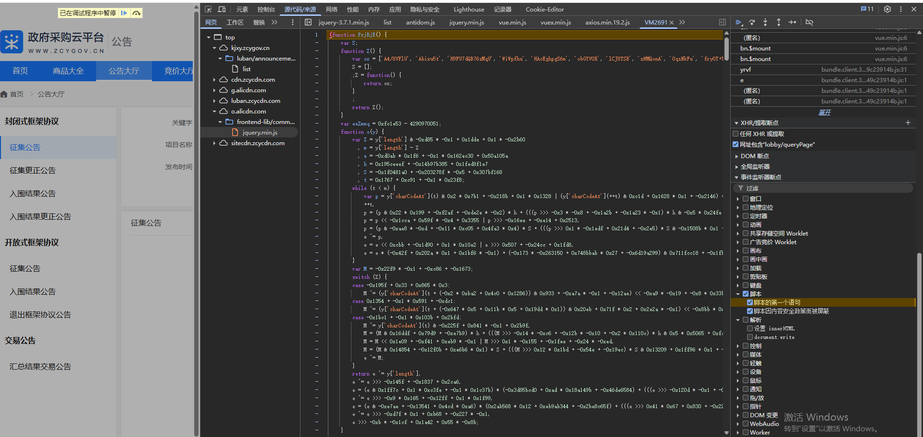Check the 窗口 event listener checkbox

point(746,199)
